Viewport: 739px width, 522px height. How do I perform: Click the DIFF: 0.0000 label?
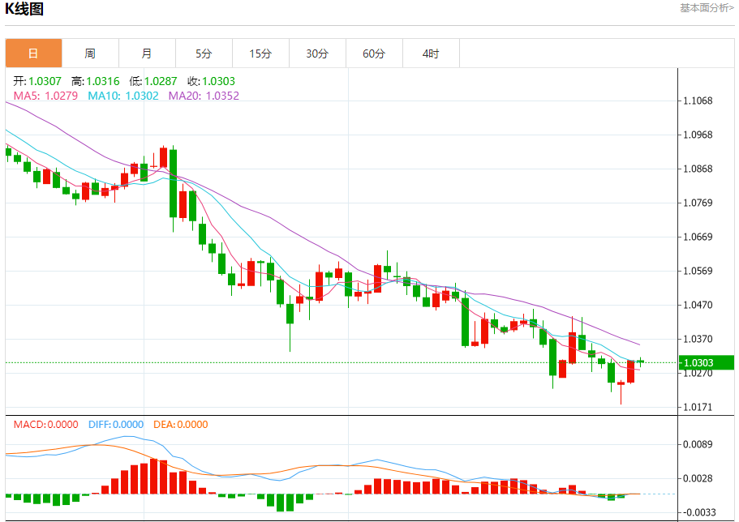tap(116, 425)
